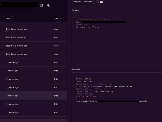
Task: Click the Connection: close header
Action: coord(84,82)
